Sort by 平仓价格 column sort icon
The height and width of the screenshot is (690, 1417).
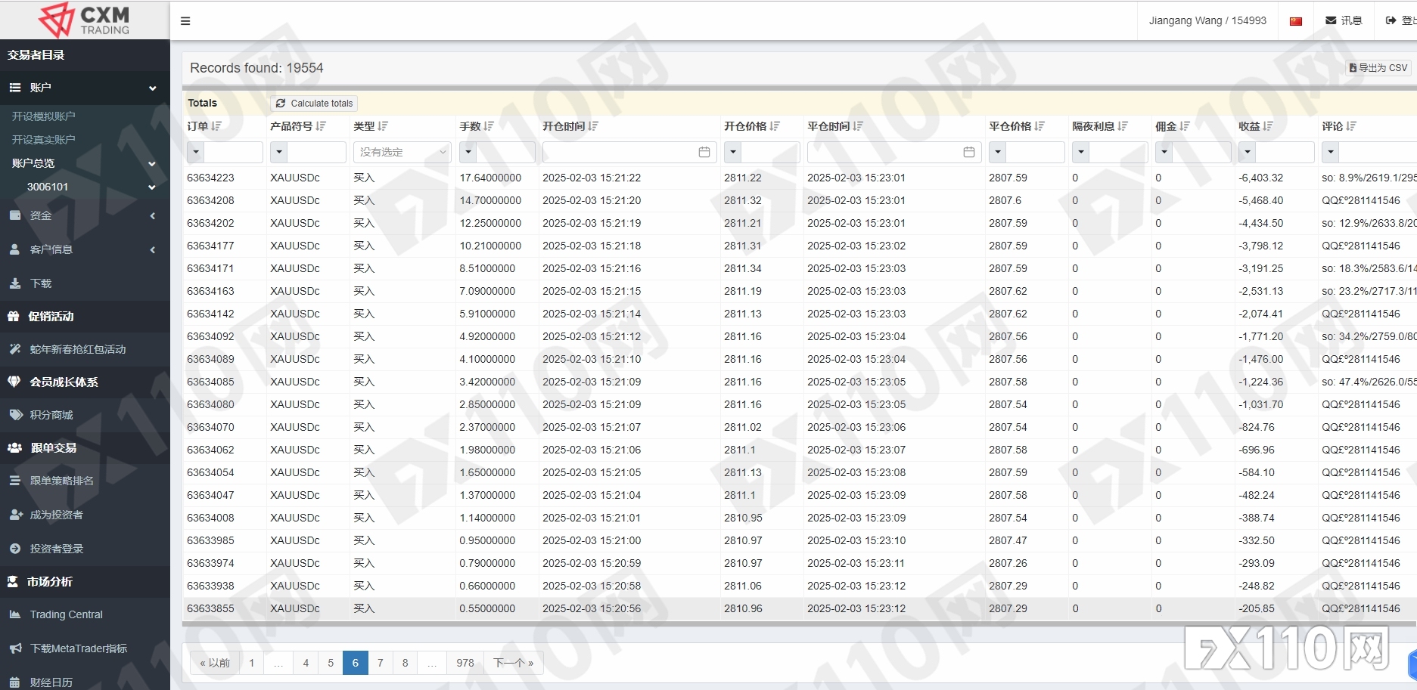click(1039, 126)
